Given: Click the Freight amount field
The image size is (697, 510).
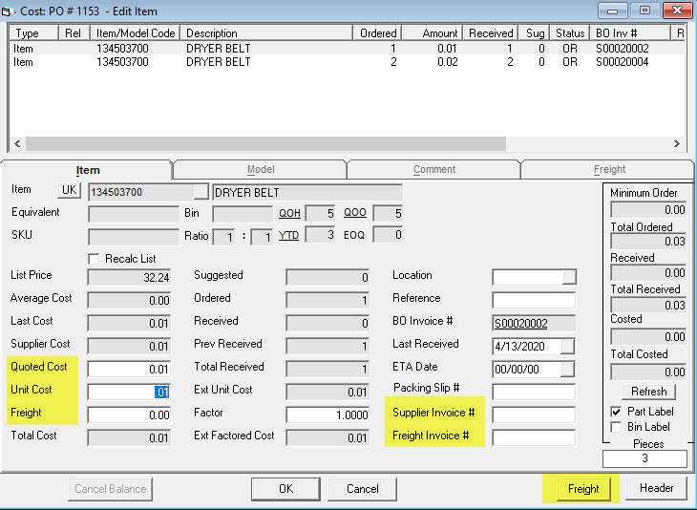Looking at the screenshot, I should point(129,414).
